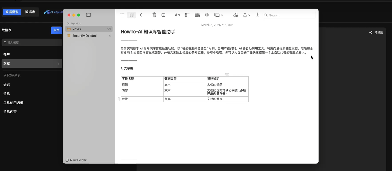392x171 pixels.
Task: Click the 数据类型 header cell
Action: click(185, 79)
